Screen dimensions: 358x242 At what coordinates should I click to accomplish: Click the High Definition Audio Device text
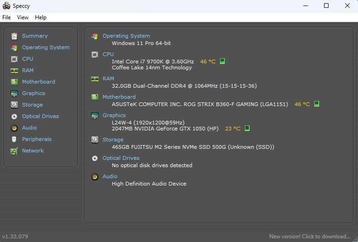149,184
